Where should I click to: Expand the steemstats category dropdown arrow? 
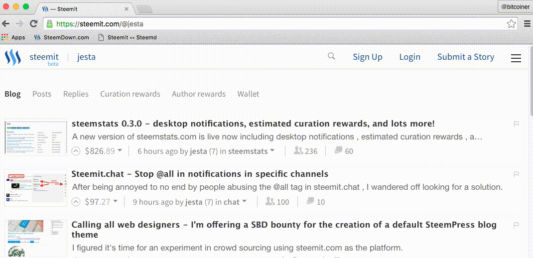pyautogui.click(x=272, y=151)
